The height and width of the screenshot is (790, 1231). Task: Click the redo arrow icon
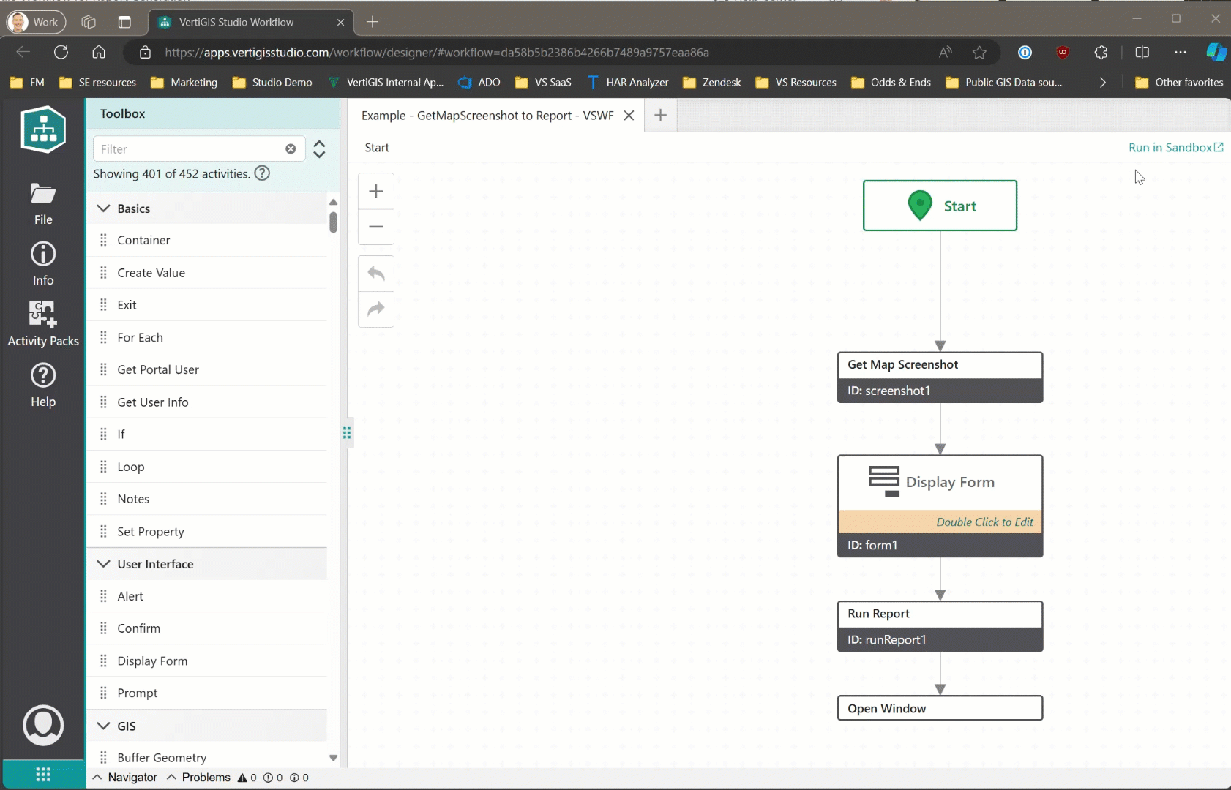[x=375, y=309]
